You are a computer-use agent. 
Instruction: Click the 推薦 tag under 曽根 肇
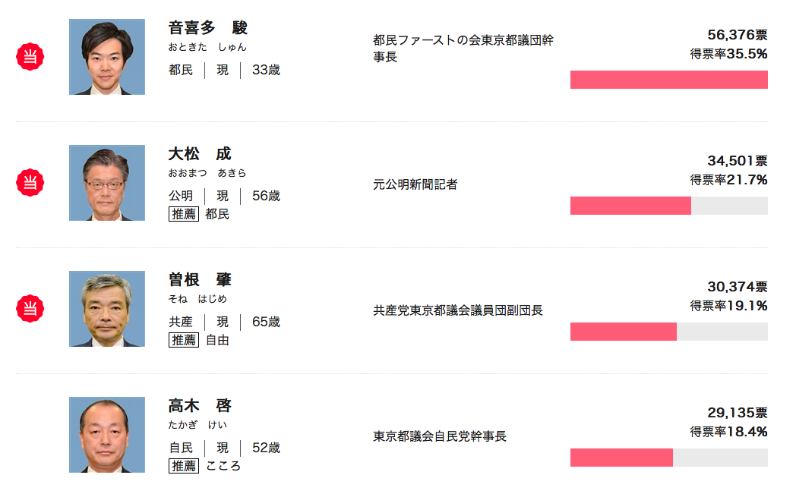pyautogui.click(x=184, y=340)
